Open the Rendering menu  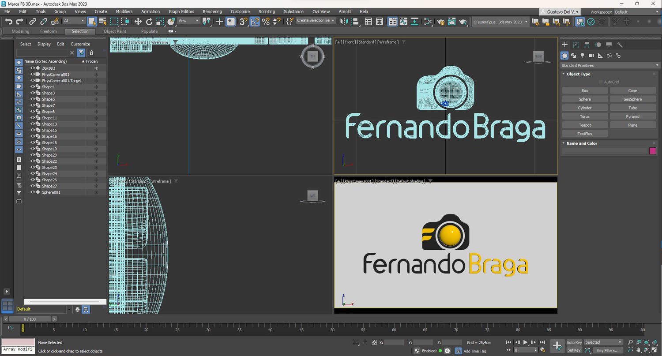212,11
